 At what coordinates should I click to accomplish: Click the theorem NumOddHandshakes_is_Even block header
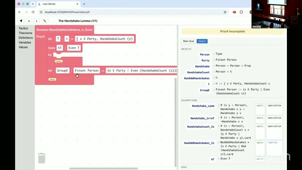click(64, 30)
